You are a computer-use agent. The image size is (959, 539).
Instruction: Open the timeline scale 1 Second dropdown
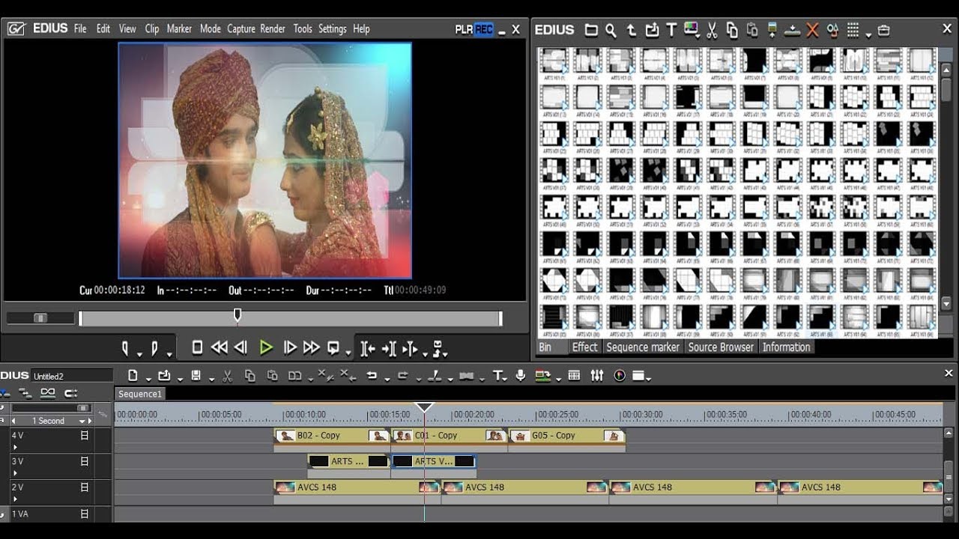pyautogui.click(x=82, y=421)
